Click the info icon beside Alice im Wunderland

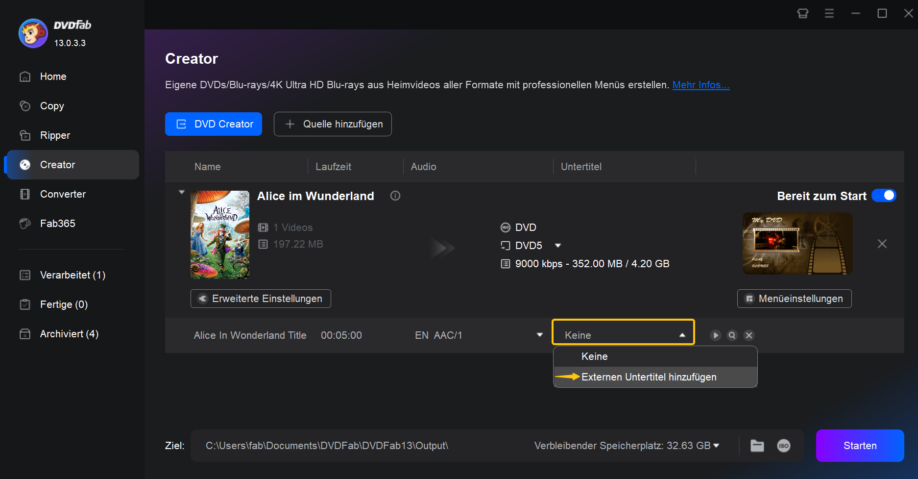(395, 196)
